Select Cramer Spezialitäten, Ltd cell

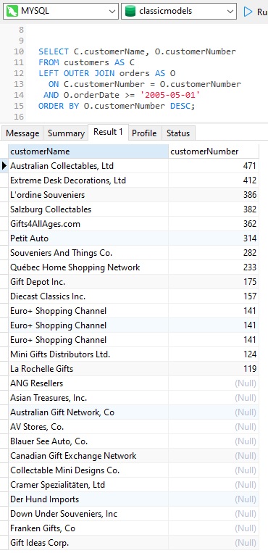[88, 485]
